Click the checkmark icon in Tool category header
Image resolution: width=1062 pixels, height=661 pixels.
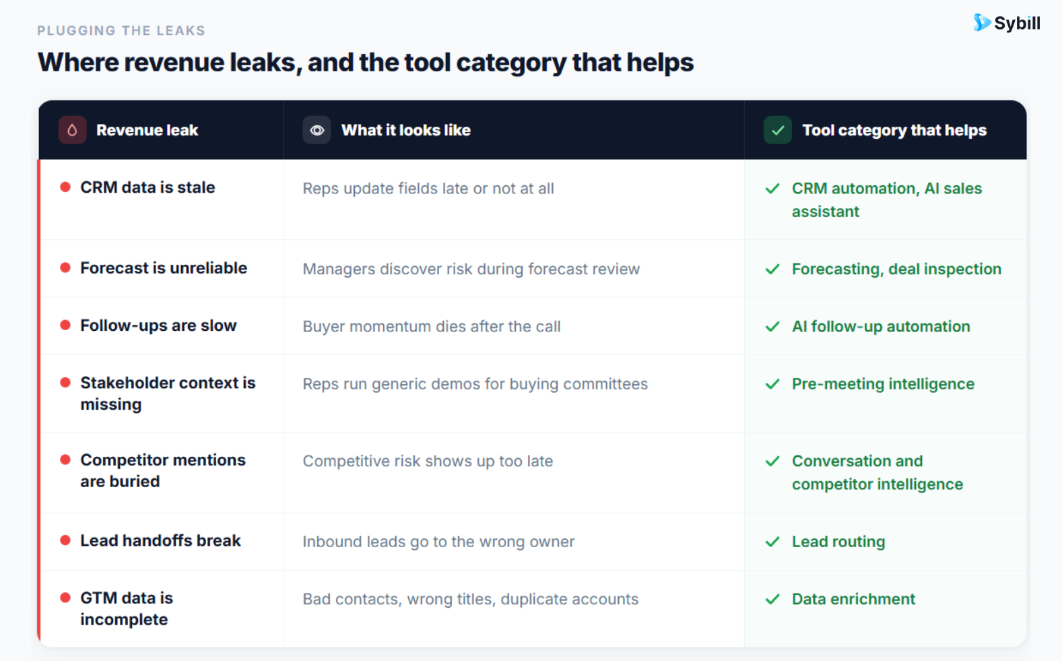pos(777,130)
